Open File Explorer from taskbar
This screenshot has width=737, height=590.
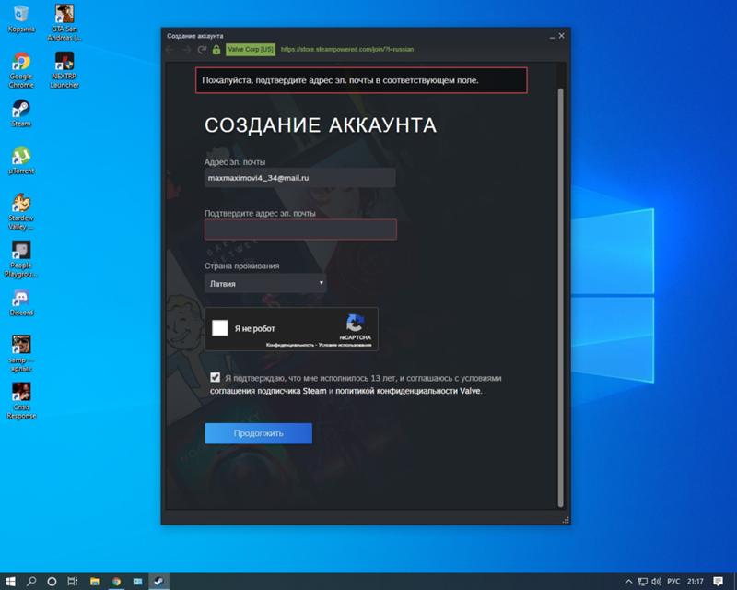95,582
